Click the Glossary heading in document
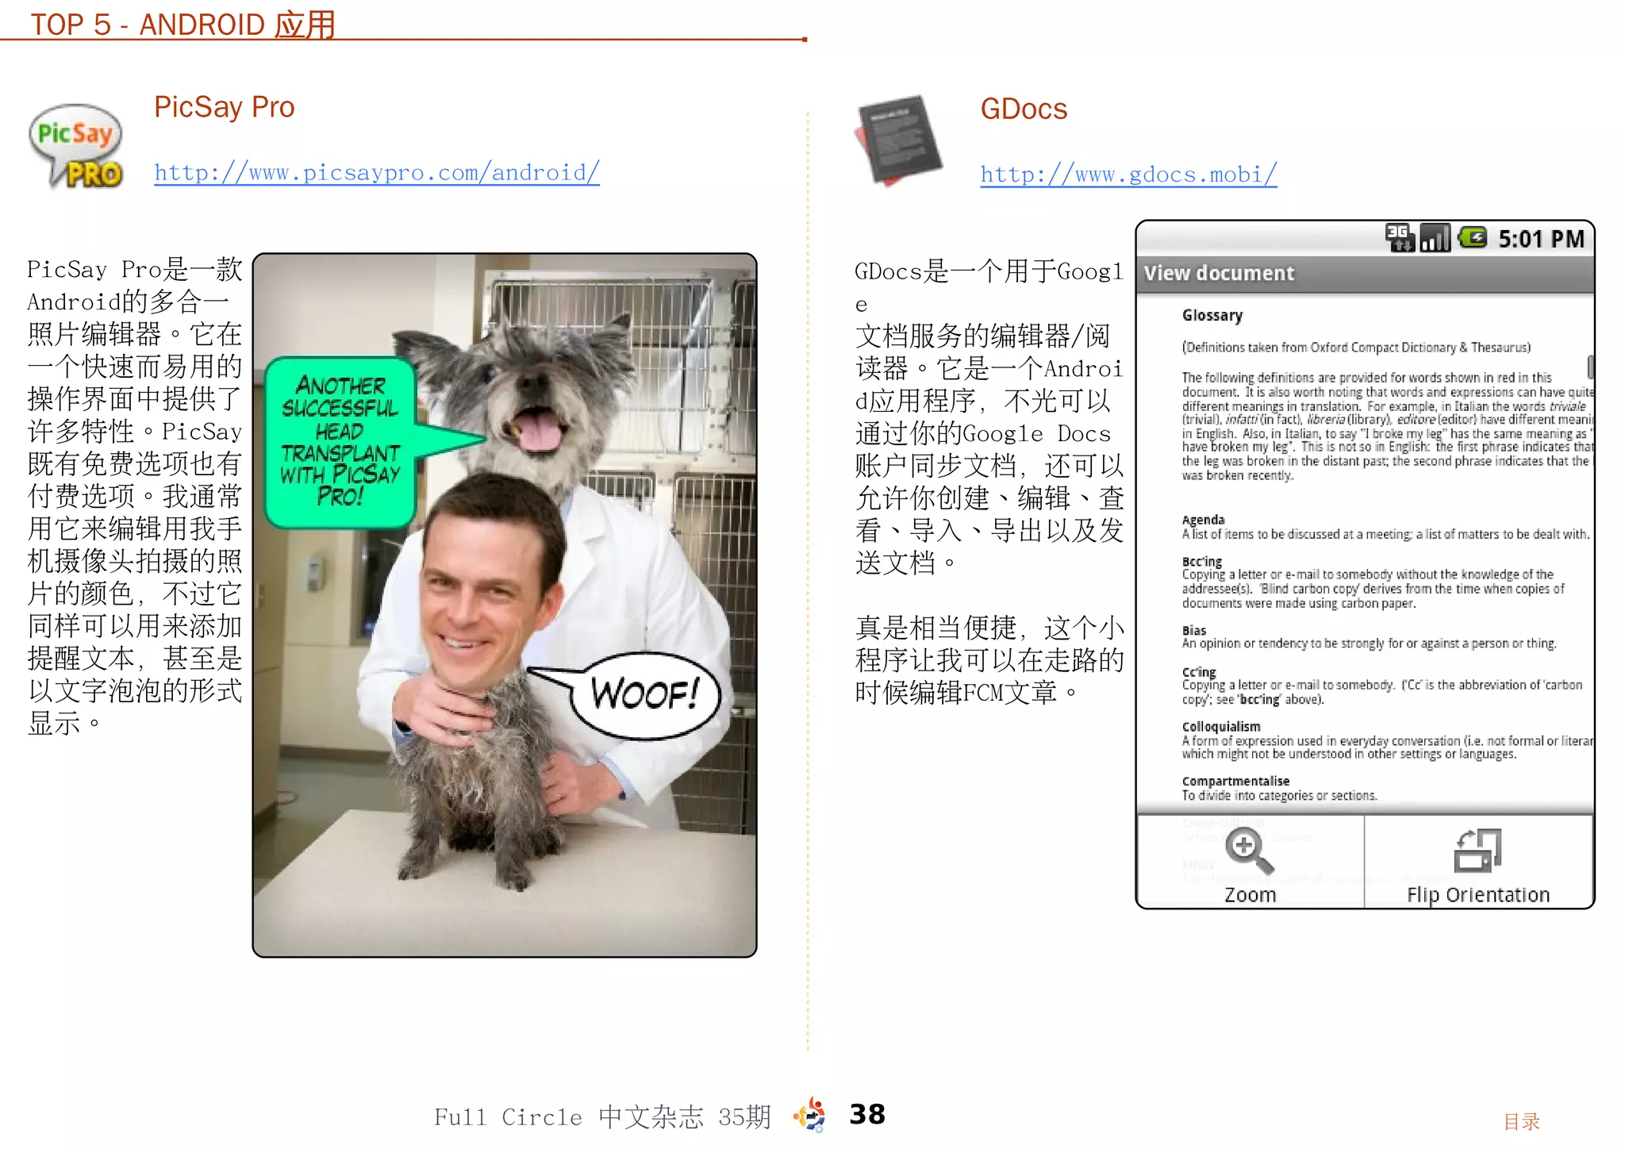 tap(1212, 315)
